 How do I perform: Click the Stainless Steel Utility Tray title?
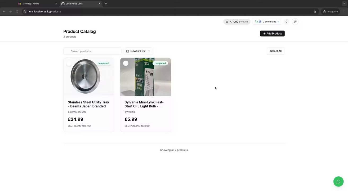point(88,104)
